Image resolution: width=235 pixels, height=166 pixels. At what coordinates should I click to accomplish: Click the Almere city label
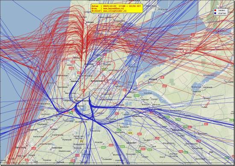pos(153,79)
